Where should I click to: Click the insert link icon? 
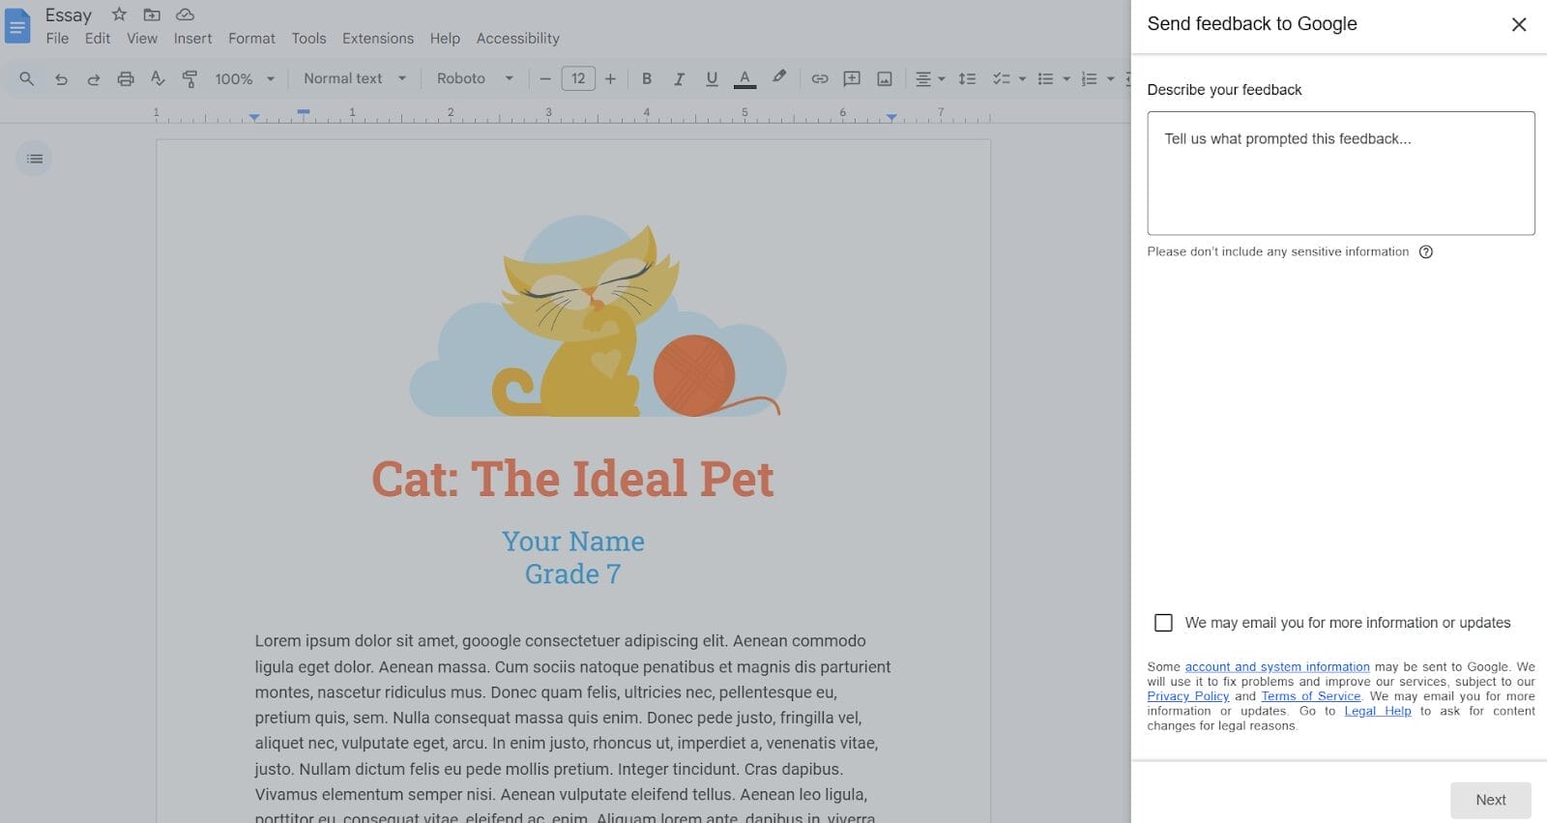[819, 79]
